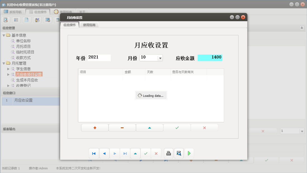
Task: Jump to the last record with the skip icon
Action: (x=125, y=153)
